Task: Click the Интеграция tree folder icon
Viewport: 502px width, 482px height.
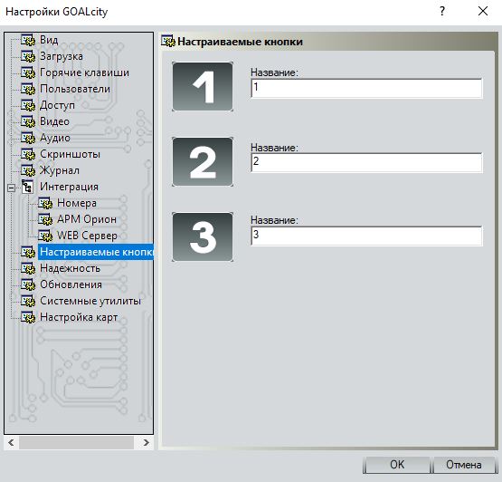Action: (x=27, y=187)
